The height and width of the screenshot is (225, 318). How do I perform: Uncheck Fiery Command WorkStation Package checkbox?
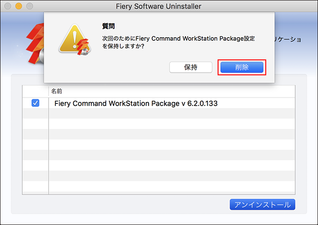click(x=35, y=103)
